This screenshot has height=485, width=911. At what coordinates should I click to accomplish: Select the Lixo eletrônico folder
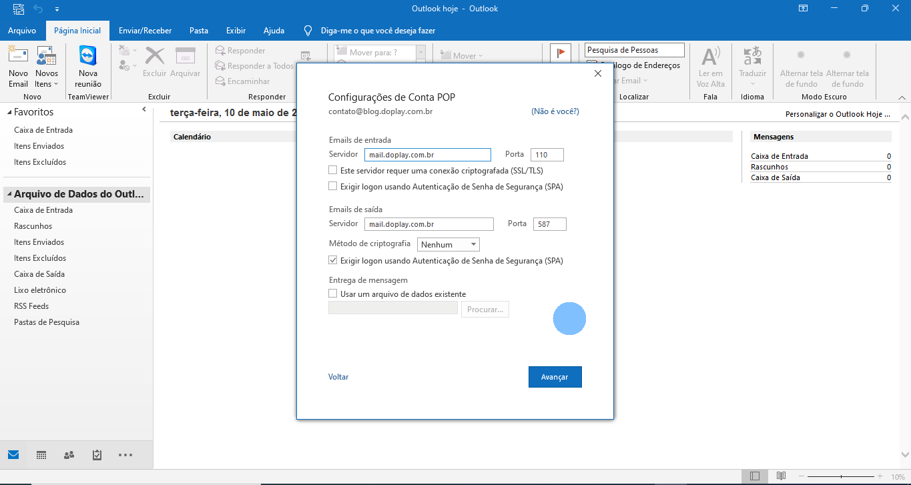tap(40, 290)
